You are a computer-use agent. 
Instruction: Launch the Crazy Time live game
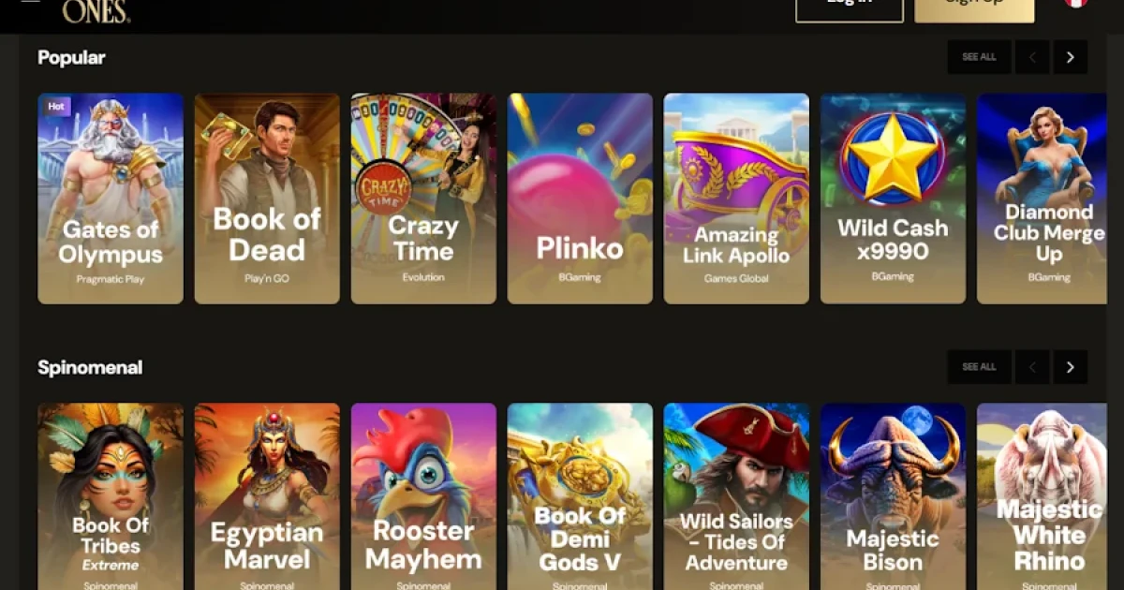(x=423, y=199)
